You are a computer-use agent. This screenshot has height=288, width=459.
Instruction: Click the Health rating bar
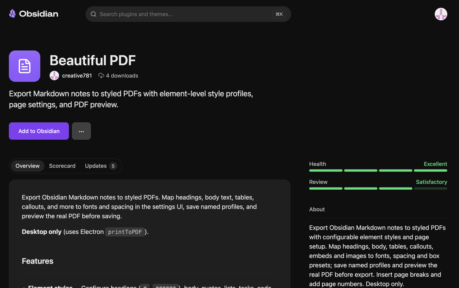[378, 171]
